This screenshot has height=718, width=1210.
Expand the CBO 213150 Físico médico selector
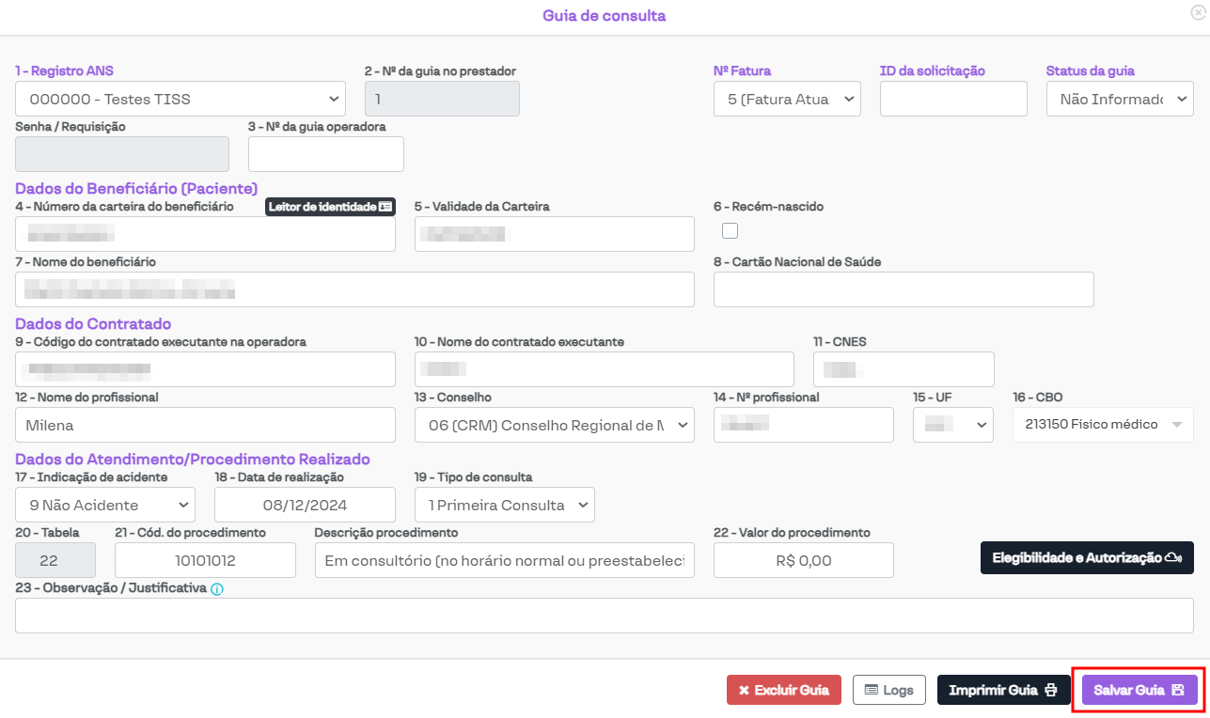tap(1102, 425)
